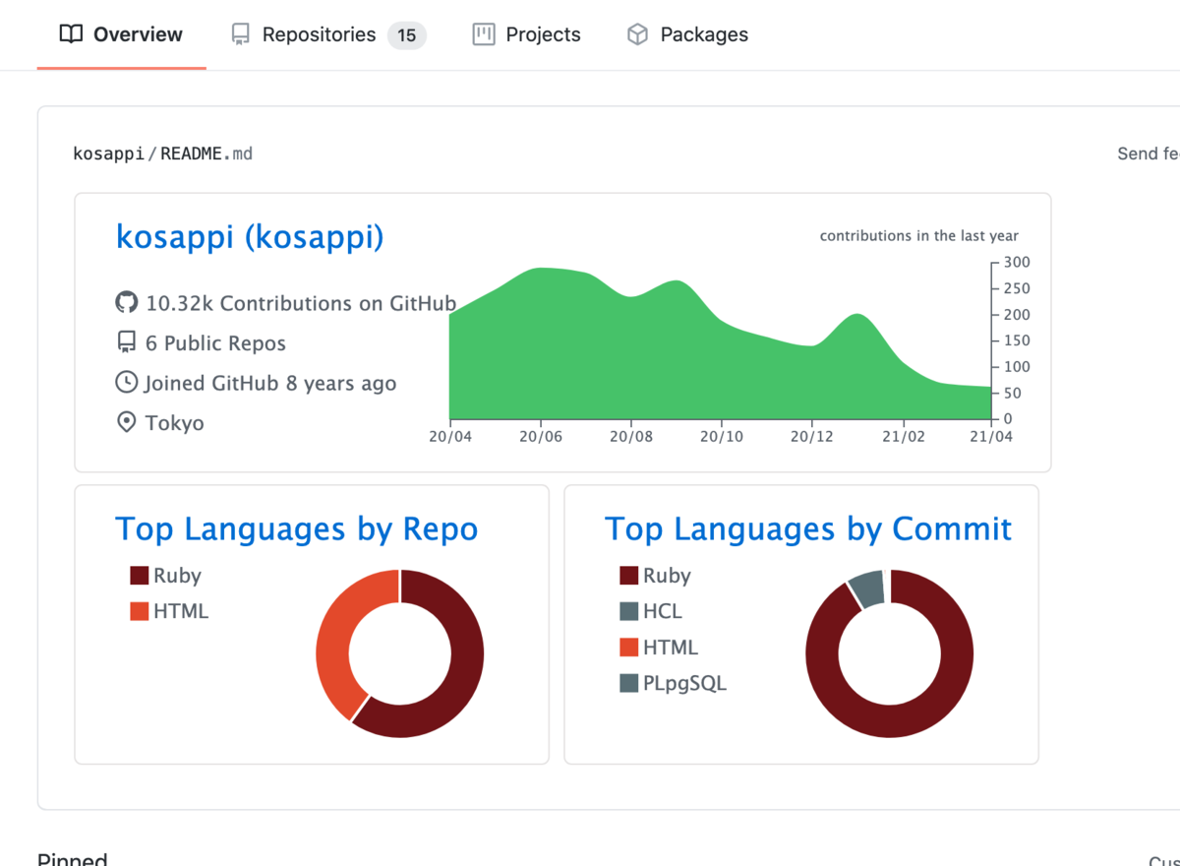The height and width of the screenshot is (866, 1180).
Task: Click the repo icon next to 6 Public Repos
Action: [126, 342]
